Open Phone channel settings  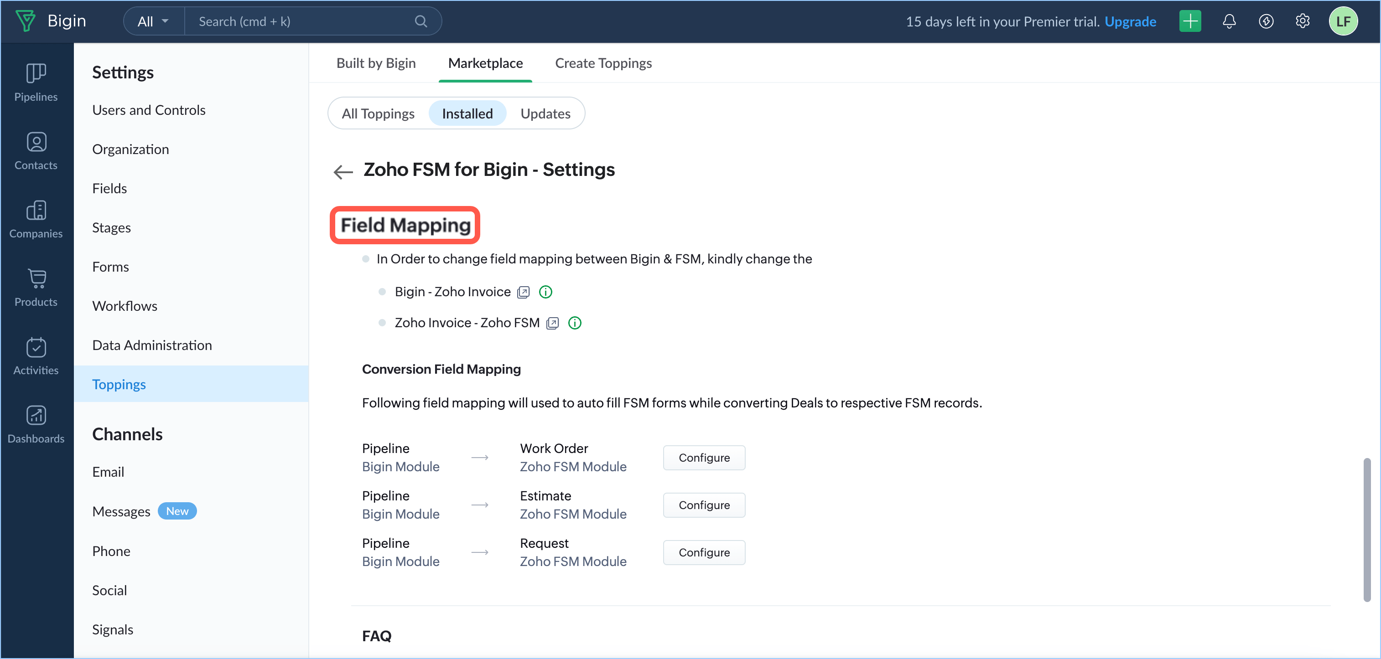tap(111, 551)
